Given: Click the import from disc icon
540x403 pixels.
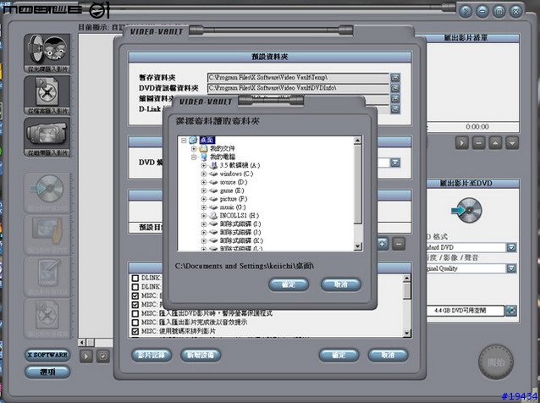Looking at the screenshot, I should pos(47,53).
